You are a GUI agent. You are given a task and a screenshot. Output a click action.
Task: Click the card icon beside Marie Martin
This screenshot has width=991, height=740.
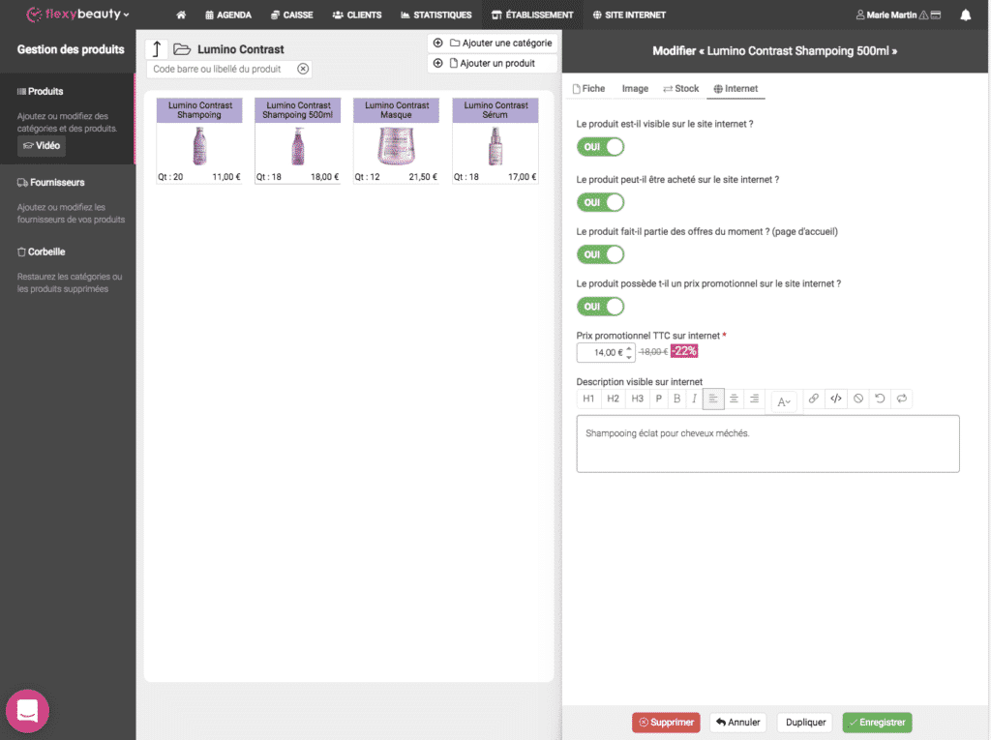(x=936, y=15)
